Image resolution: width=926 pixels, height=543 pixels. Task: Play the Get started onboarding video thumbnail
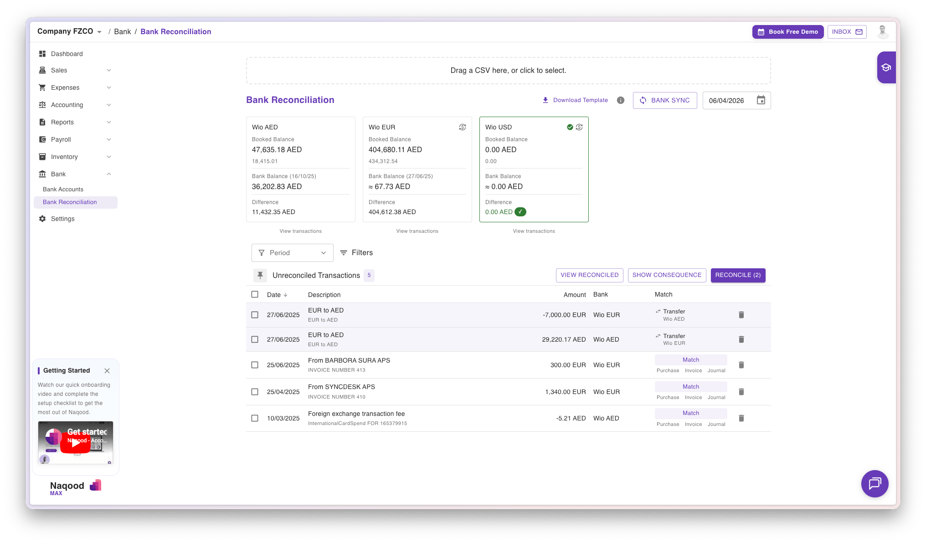coord(75,442)
